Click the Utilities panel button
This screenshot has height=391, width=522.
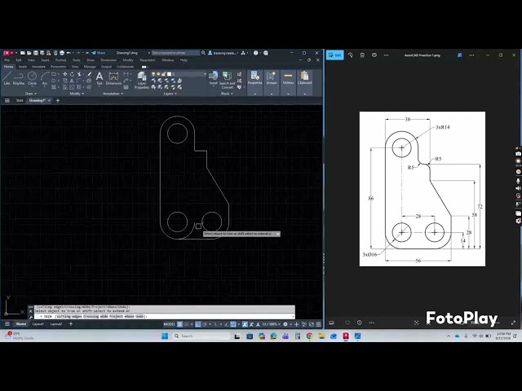click(x=288, y=80)
